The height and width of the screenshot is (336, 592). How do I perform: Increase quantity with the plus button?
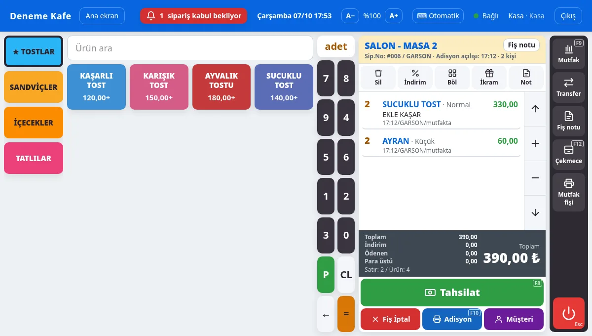(x=535, y=143)
